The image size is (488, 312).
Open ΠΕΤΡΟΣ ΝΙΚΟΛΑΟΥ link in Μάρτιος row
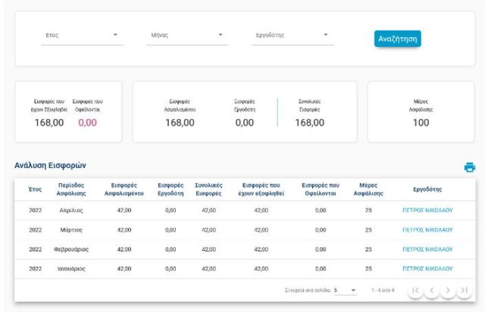point(427,229)
